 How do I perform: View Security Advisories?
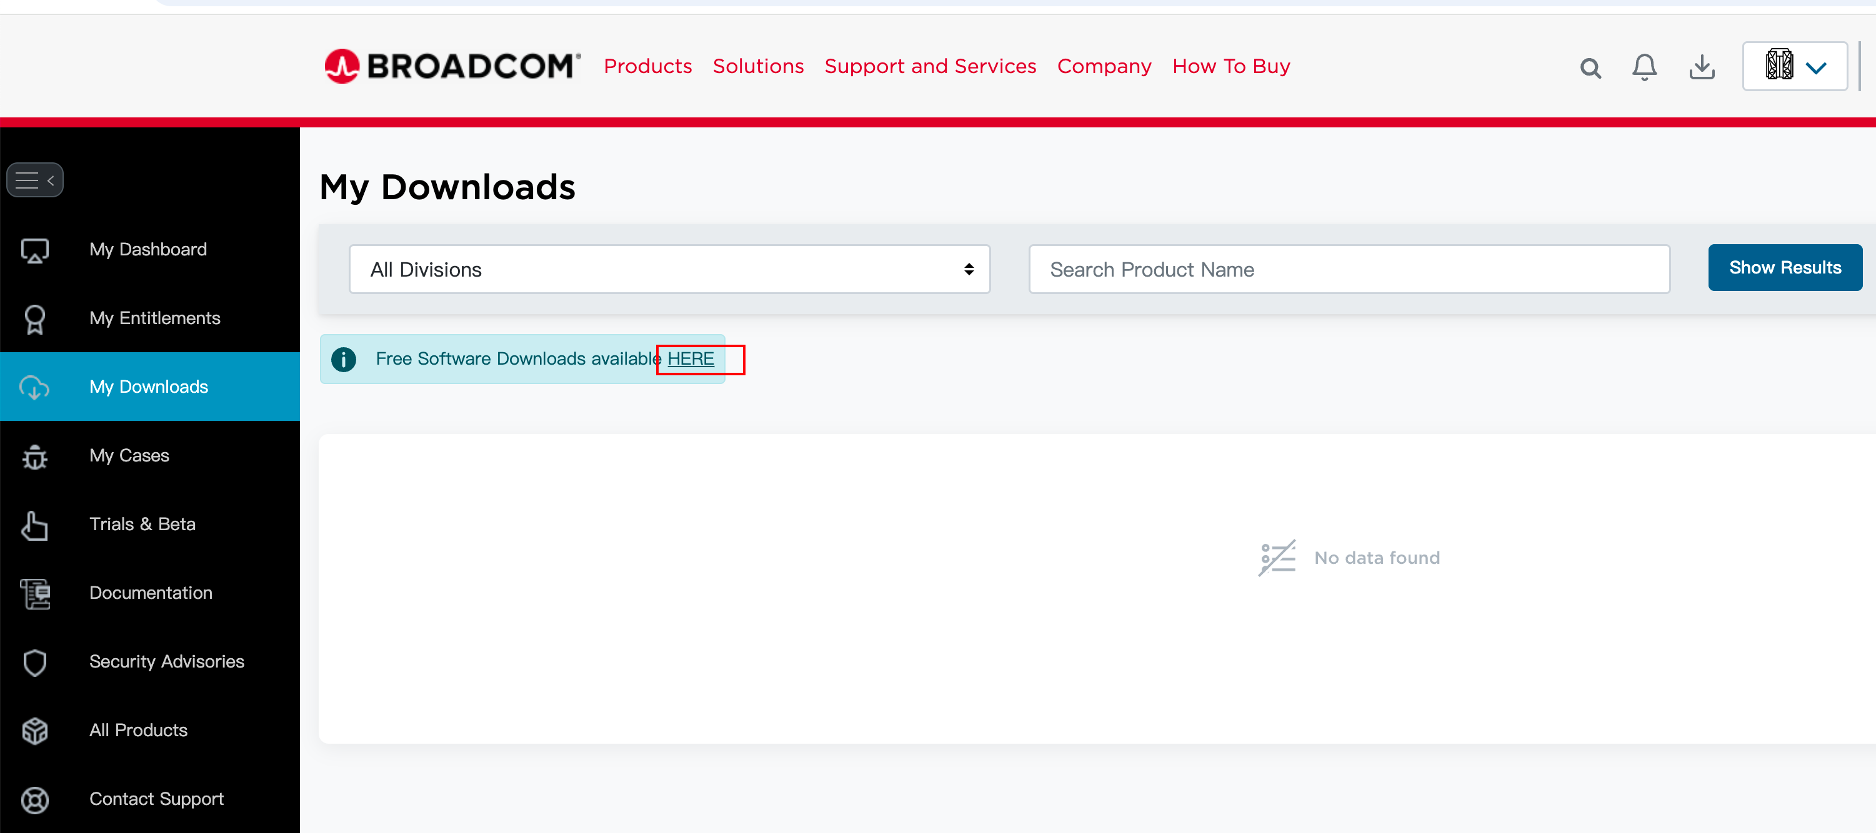tap(150, 662)
